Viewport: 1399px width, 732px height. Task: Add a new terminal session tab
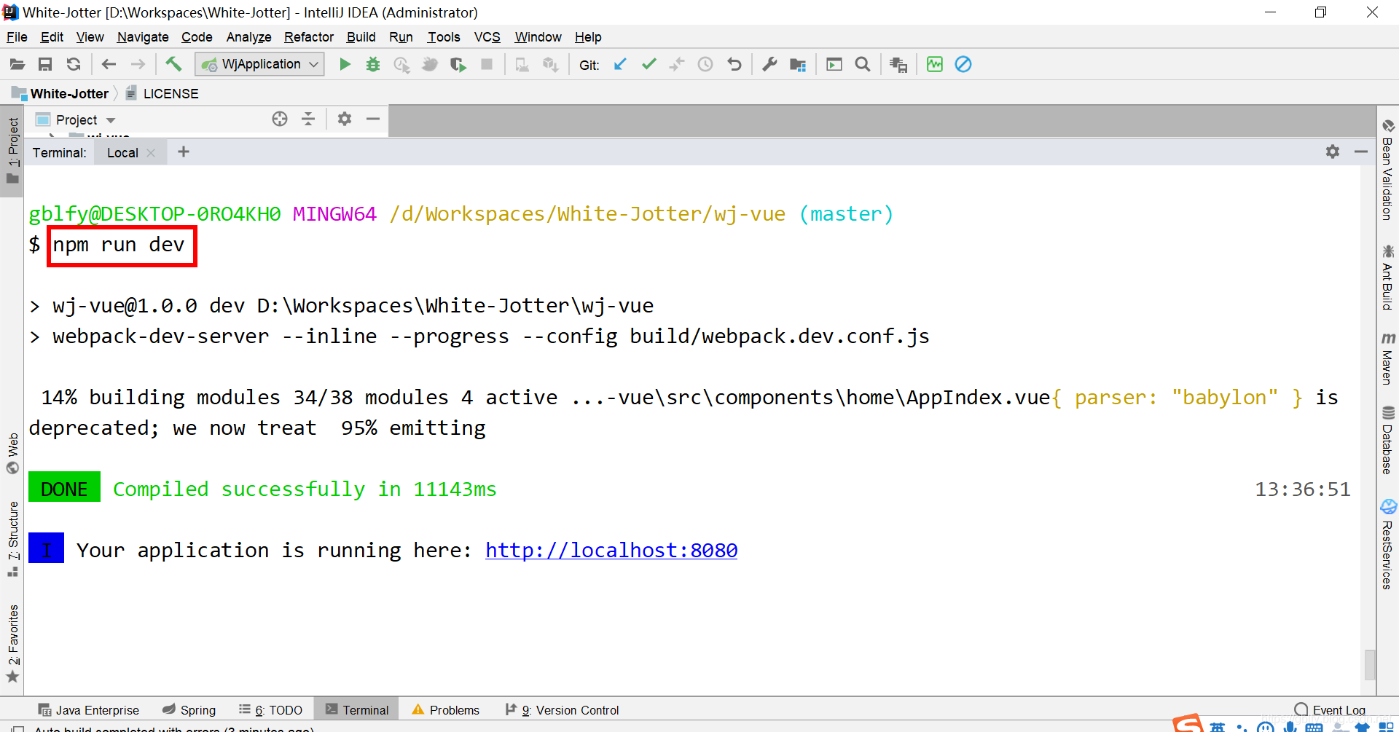(184, 151)
